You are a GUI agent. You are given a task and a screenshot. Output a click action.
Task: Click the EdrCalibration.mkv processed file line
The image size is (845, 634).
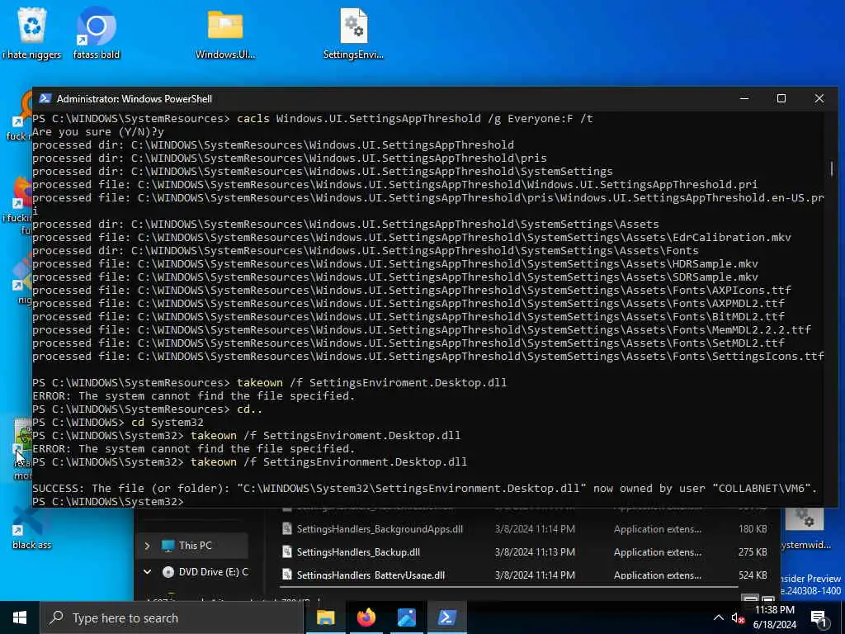tap(412, 237)
